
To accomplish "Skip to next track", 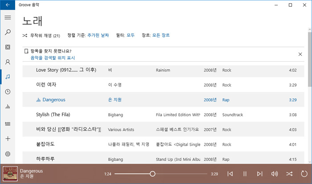I will [x=259, y=174].
